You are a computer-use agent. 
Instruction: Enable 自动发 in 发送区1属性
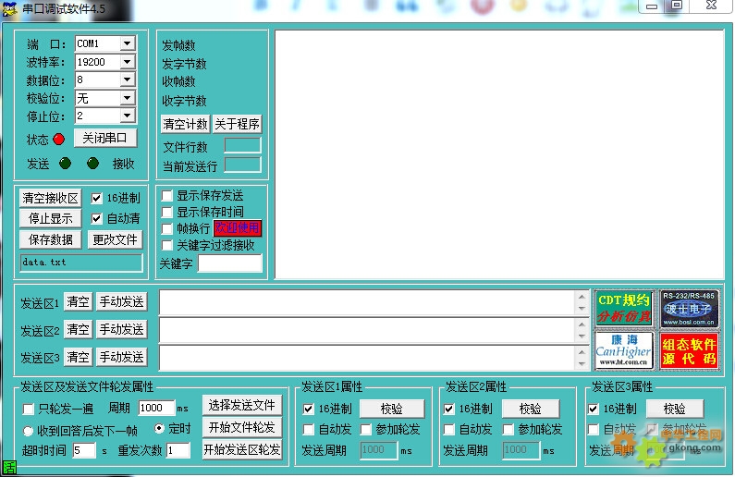coord(308,429)
